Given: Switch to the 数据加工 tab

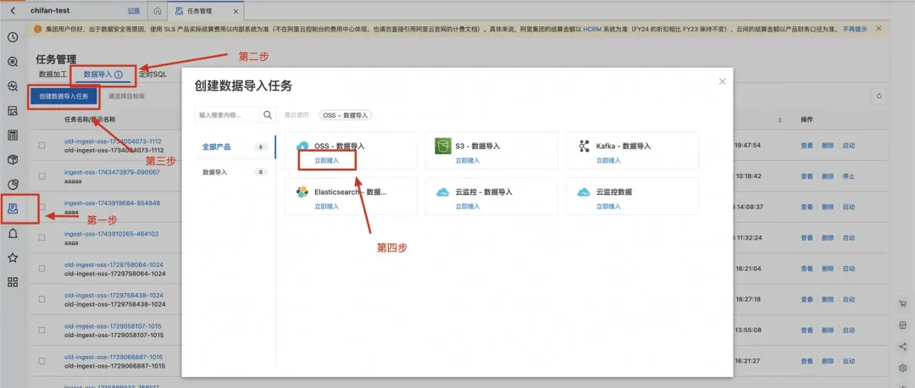Looking at the screenshot, I should click(53, 75).
